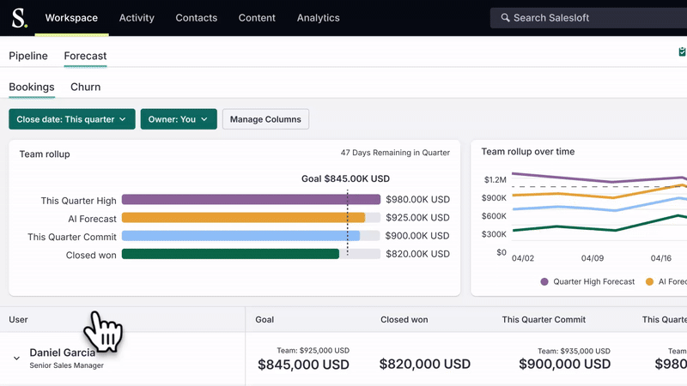Select the Bookings sub-tab
The image size is (687, 386).
coord(32,87)
